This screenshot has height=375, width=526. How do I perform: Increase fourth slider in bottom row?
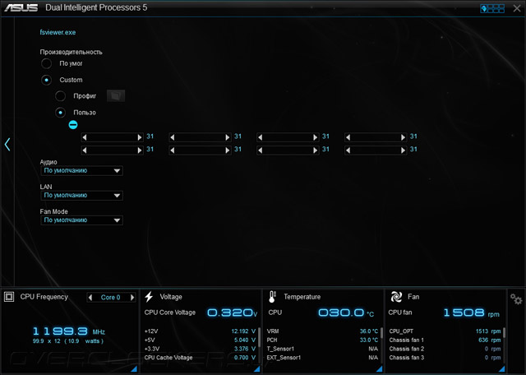[404, 150]
